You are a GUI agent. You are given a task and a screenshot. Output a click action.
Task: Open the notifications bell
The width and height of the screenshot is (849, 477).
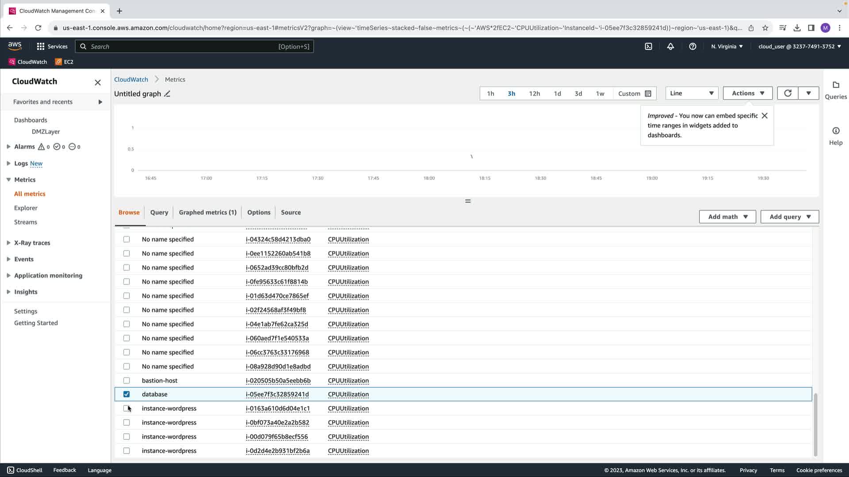pos(670,46)
